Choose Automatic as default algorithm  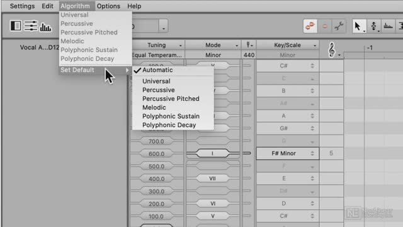pyautogui.click(x=173, y=70)
